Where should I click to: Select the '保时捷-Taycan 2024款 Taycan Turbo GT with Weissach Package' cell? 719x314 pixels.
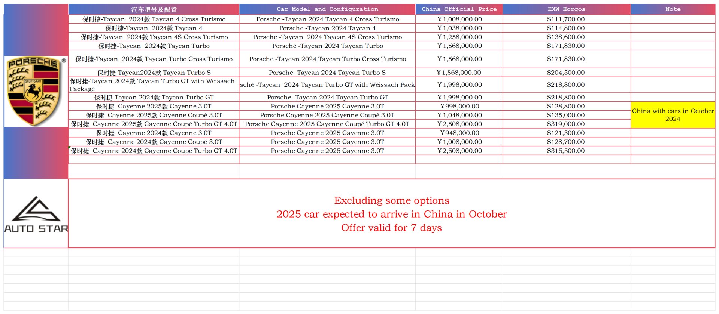[154, 85]
